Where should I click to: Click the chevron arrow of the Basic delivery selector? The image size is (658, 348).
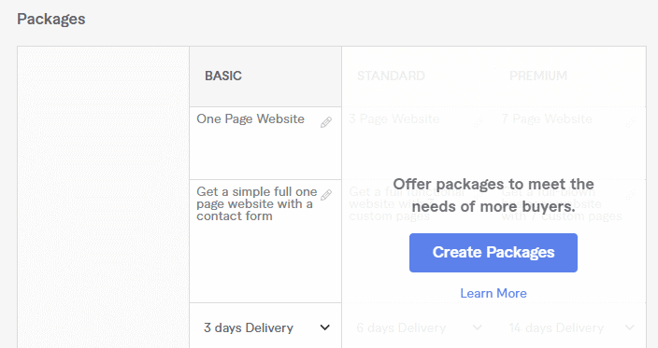(x=325, y=327)
